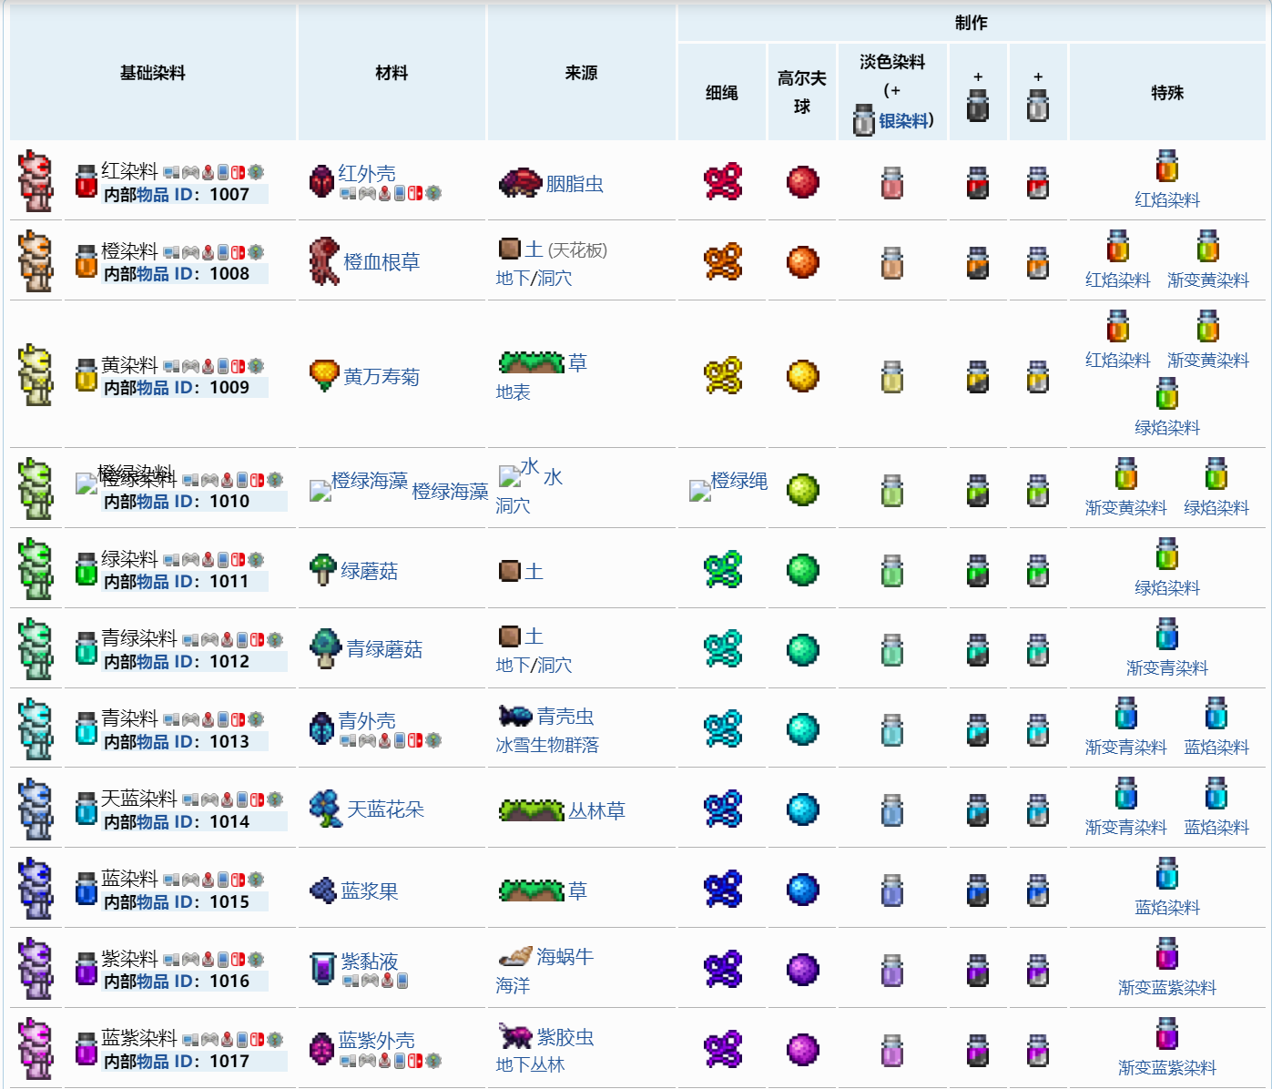1272x1089 pixels.
Task: Click the red dye bottle icon
Action: click(x=86, y=182)
